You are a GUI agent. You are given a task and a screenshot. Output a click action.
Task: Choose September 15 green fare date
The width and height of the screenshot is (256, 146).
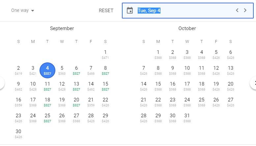(105, 86)
